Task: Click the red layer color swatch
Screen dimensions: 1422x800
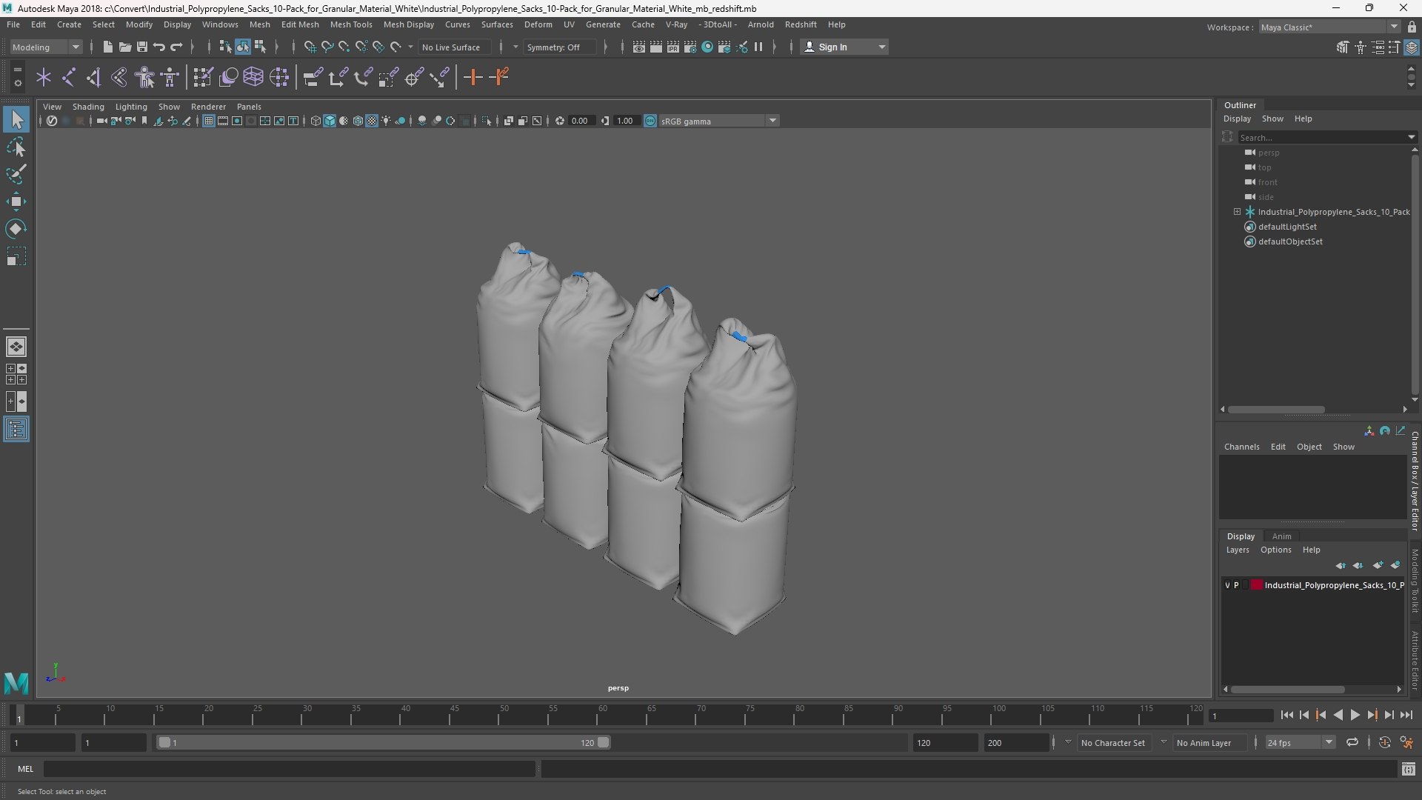Action: (1257, 585)
